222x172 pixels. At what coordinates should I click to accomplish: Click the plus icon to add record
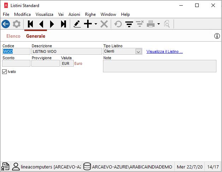coord(88,24)
